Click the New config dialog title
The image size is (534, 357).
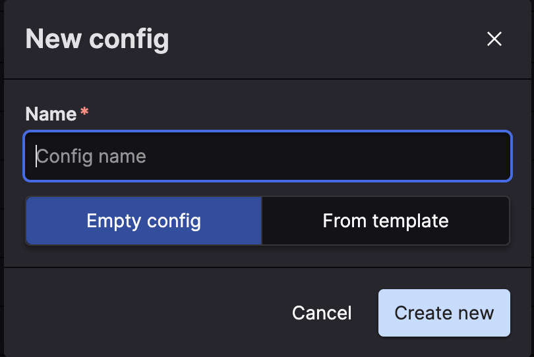[x=97, y=40]
